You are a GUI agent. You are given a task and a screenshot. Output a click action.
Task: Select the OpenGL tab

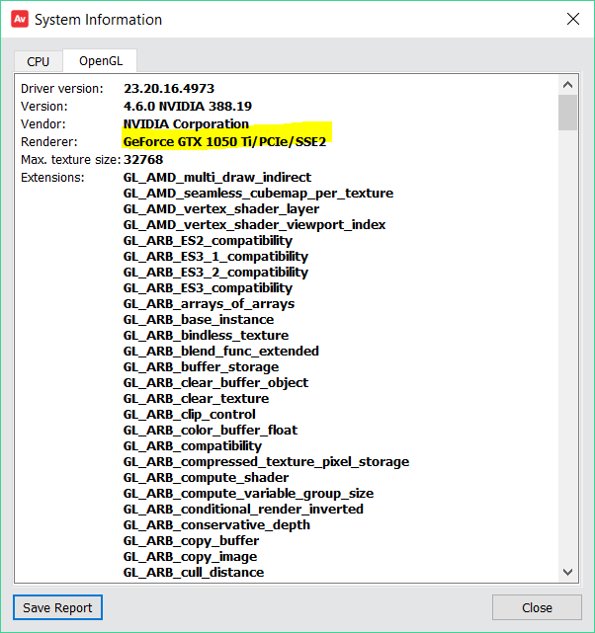pos(101,61)
